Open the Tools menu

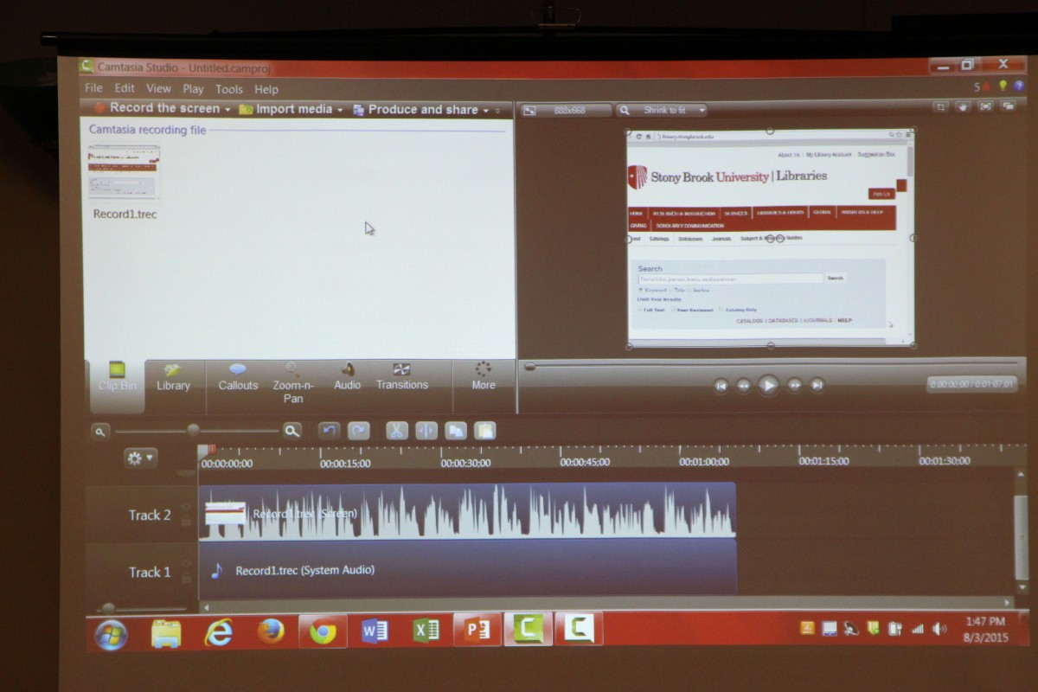point(229,89)
